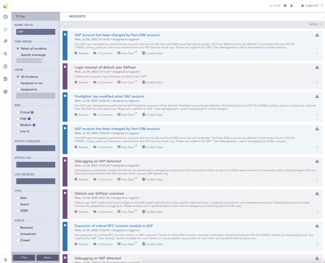Select the 'Specify timerange' radio option
Screen dimensions: 325x263
pos(18,55)
